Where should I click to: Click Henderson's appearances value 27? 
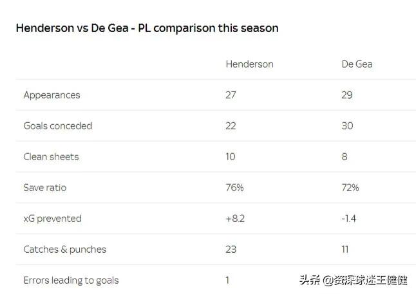(231, 95)
